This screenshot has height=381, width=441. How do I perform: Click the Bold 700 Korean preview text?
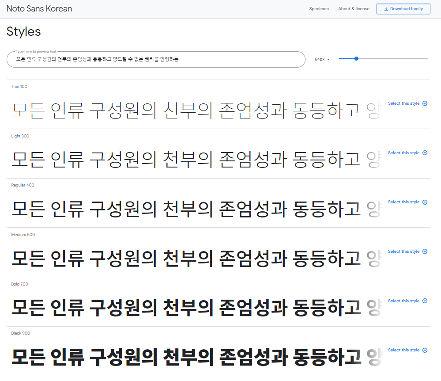pos(197,308)
